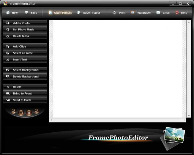Click the Email envelope icon
The height and width of the screenshot is (155, 194).
(x=158, y=13)
